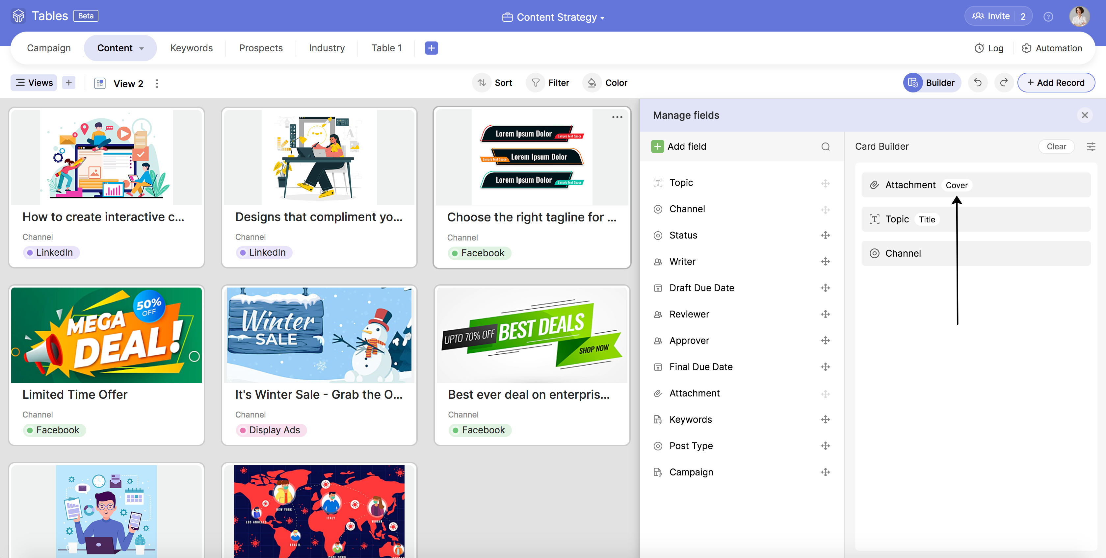Toggle the Builder panel button
Viewport: 1106px width, 558px height.
(932, 83)
